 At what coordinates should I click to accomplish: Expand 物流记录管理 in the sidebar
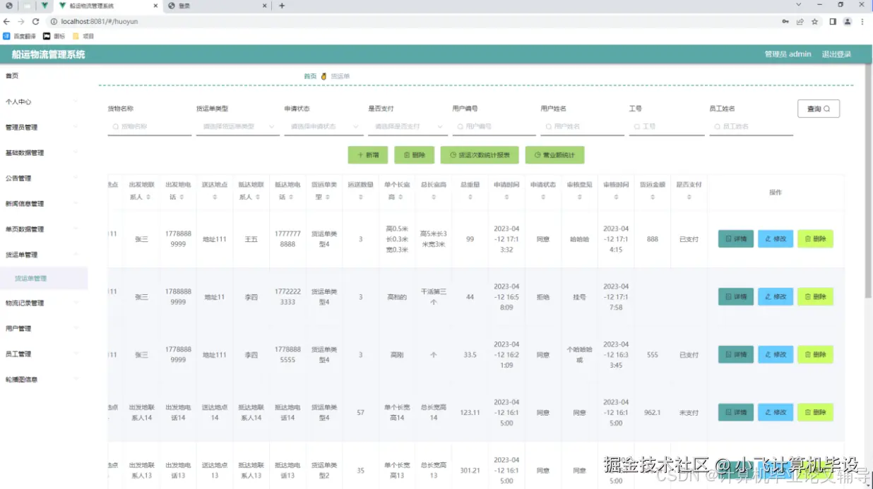[x=44, y=303]
